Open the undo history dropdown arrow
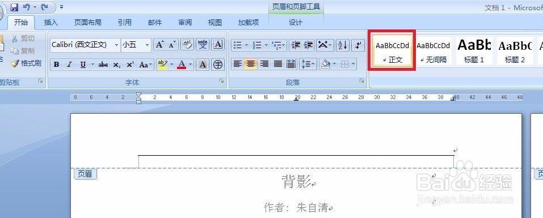This screenshot has height=218, width=543. (x=35, y=7)
